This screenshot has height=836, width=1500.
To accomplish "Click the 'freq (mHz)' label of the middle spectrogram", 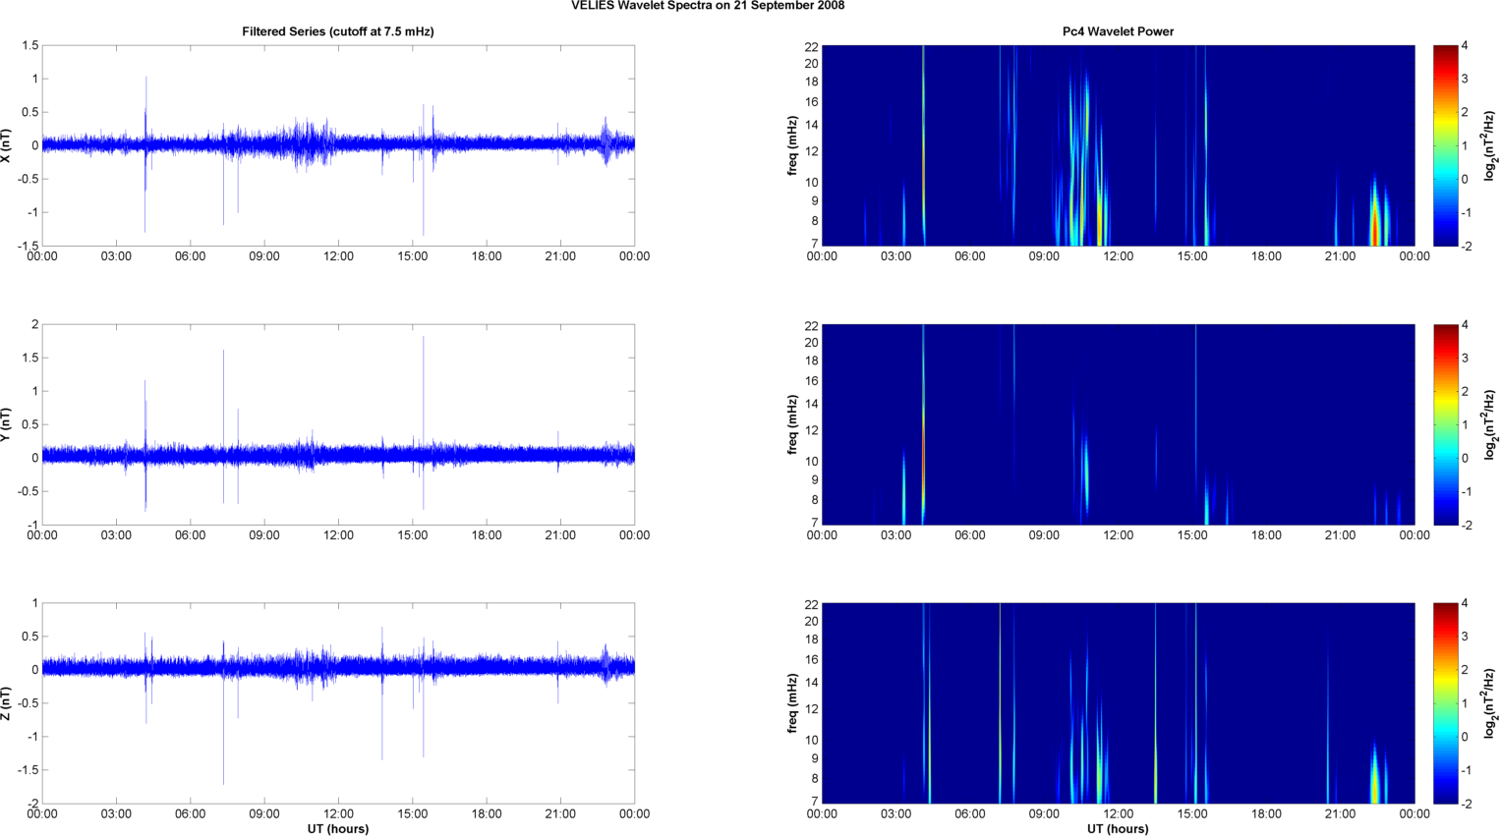I will pyautogui.click(x=792, y=424).
